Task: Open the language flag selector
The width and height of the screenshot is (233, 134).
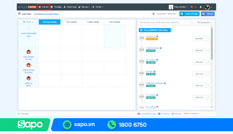Action: [x=193, y=7]
